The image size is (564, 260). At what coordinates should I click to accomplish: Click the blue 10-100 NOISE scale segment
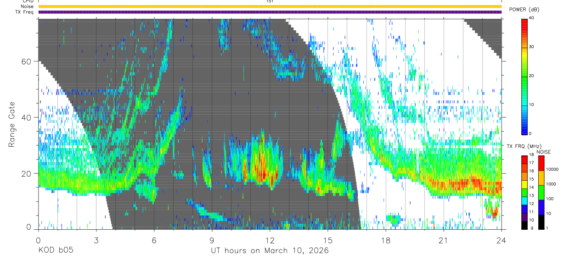[x=541, y=207]
